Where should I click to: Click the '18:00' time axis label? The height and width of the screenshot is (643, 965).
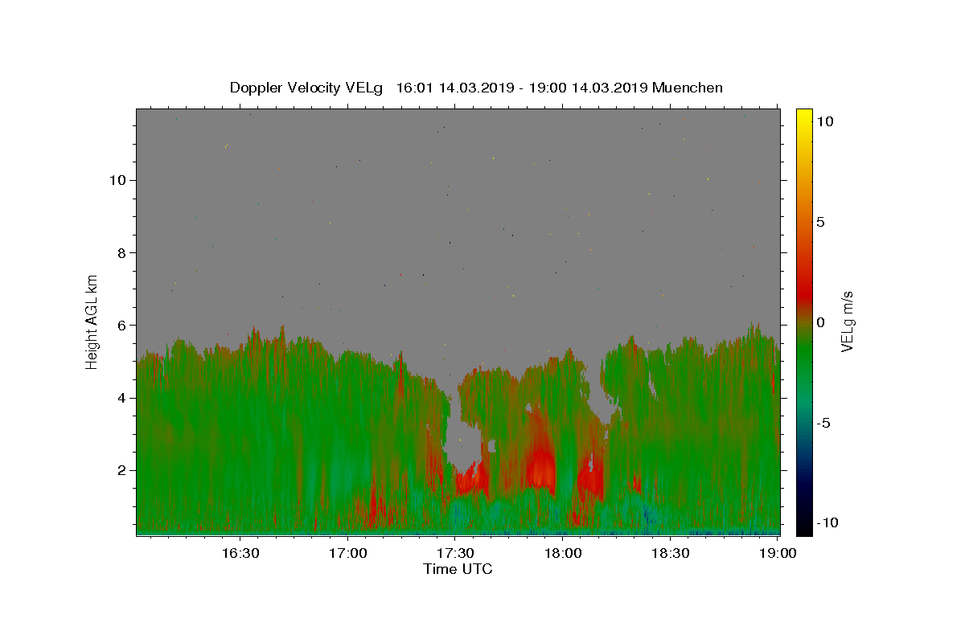[x=563, y=553]
